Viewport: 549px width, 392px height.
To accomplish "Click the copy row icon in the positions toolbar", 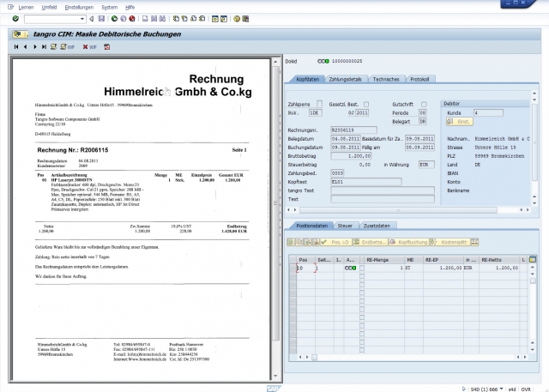I will coord(299,242).
